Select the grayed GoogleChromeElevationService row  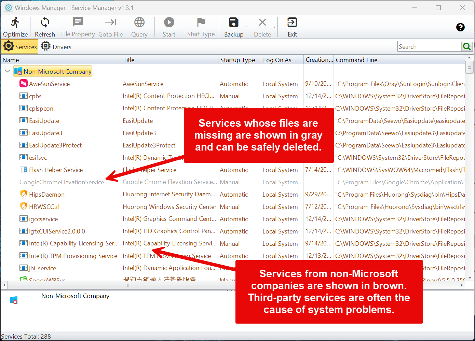coord(233,182)
